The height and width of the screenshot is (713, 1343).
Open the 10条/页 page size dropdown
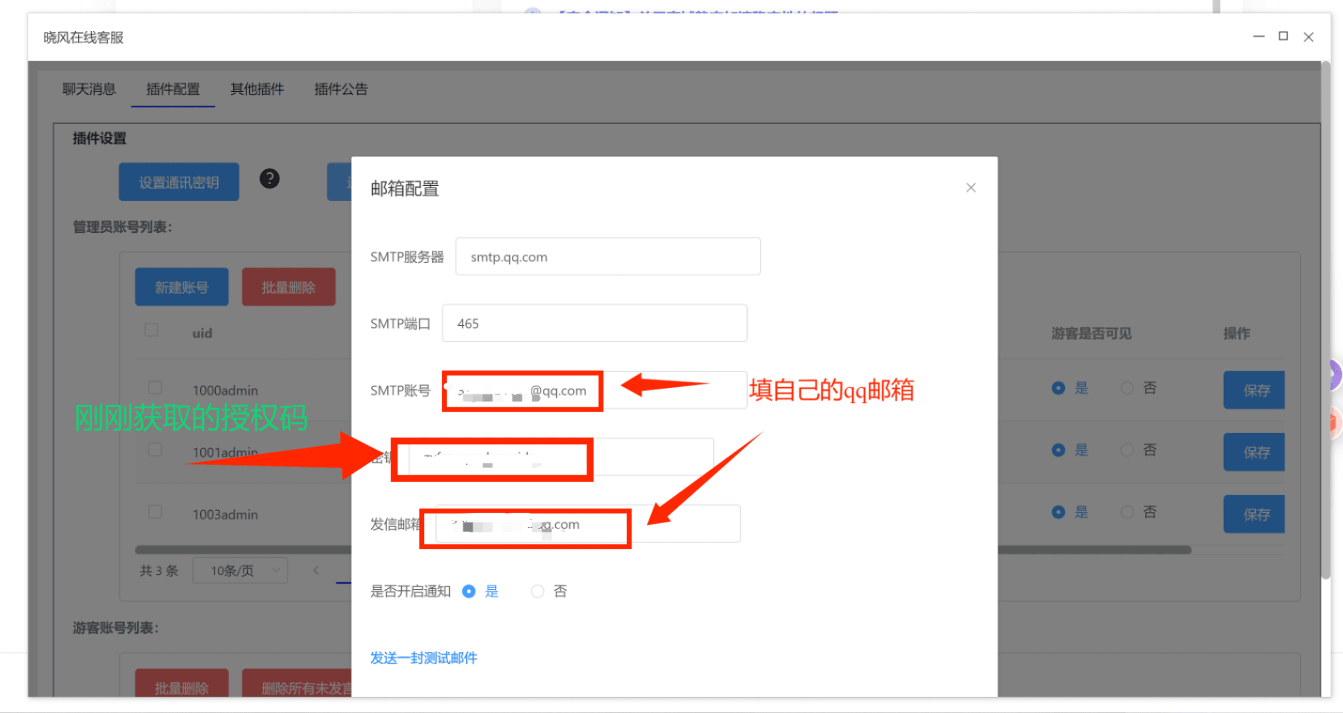tap(240, 570)
